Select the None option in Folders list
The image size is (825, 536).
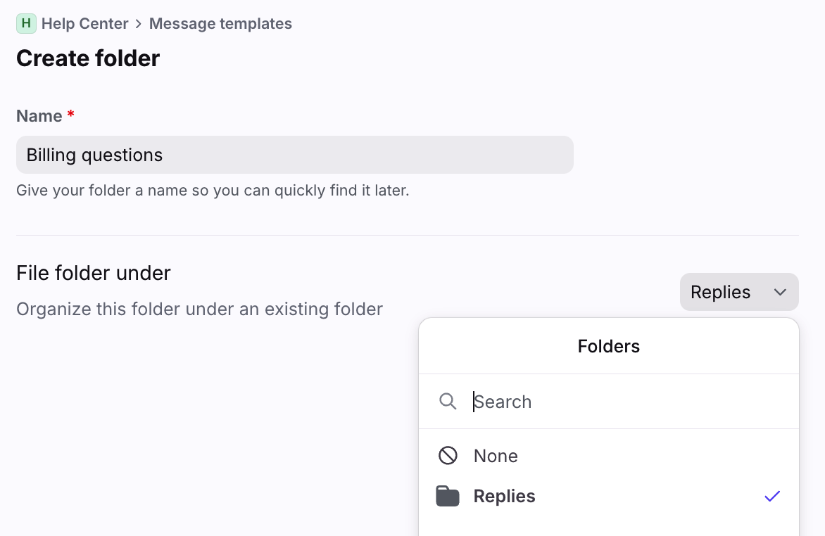[x=496, y=456]
